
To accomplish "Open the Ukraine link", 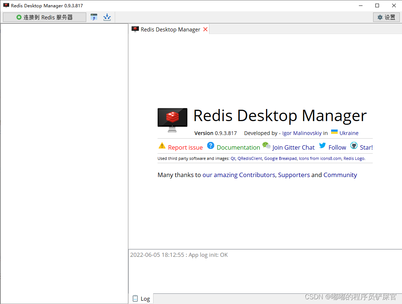I will [x=349, y=133].
